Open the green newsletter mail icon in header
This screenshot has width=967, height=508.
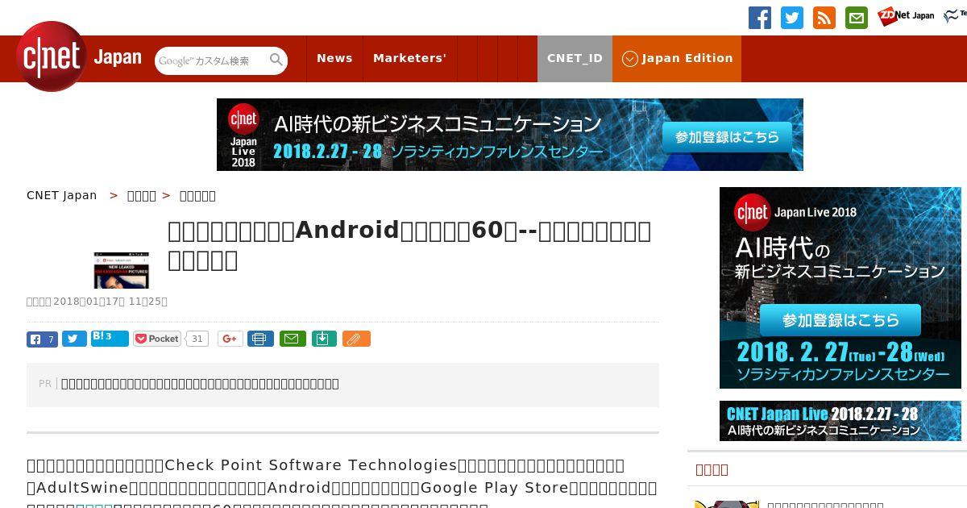coord(857,18)
